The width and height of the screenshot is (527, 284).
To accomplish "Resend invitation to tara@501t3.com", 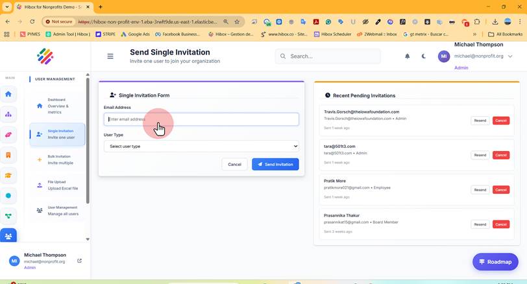I will (x=480, y=155).
